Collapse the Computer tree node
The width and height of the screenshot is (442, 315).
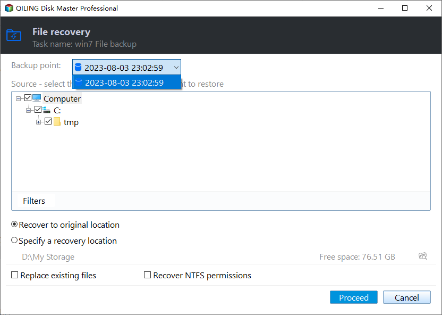tap(18, 99)
